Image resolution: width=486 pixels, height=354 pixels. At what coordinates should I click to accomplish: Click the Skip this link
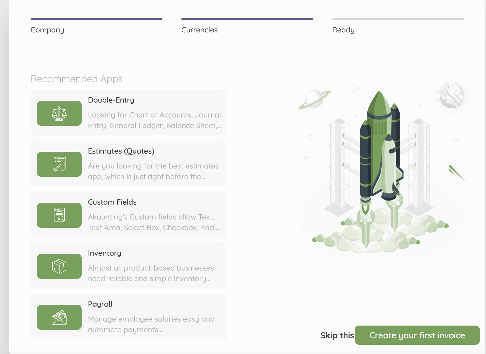pos(337,335)
